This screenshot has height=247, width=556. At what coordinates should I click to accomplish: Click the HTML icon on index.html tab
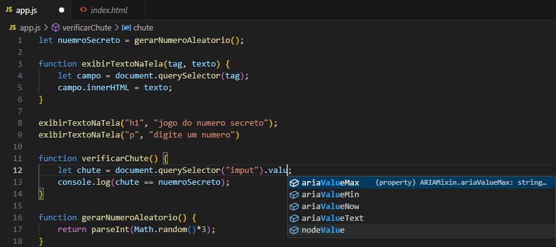pyautogui.click(x=83, y=10)
